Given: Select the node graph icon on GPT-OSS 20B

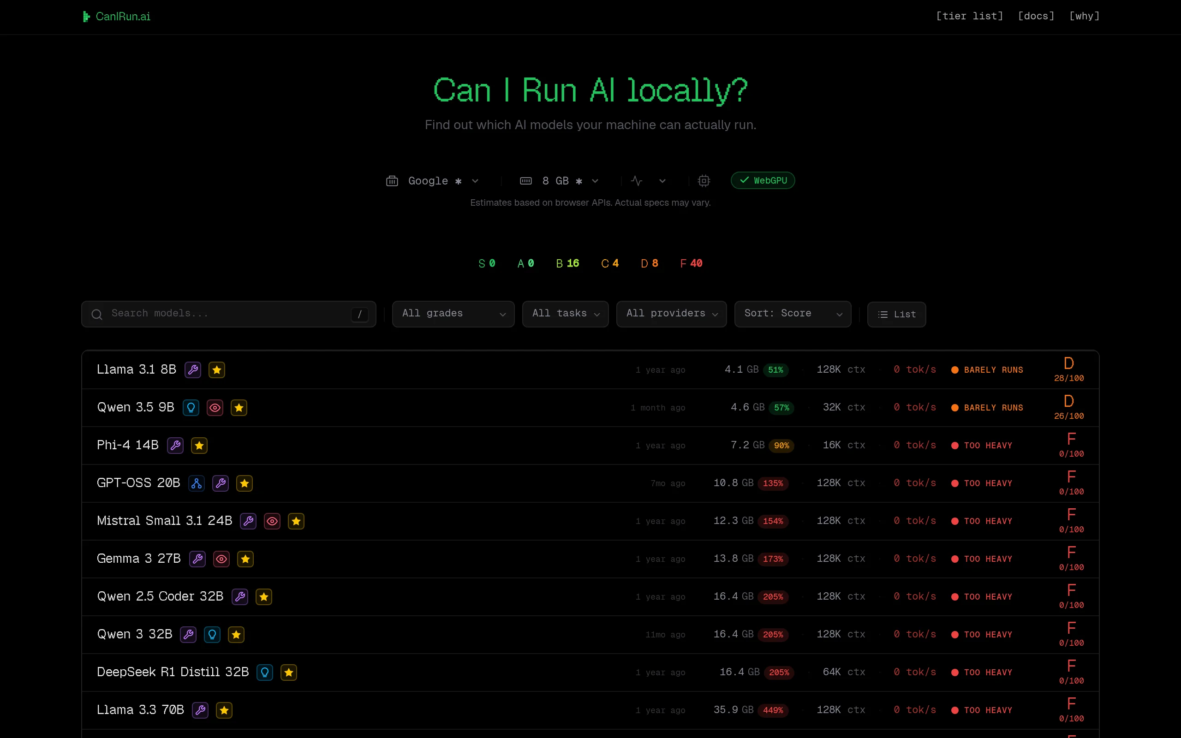Looking at the screenshot, I should pos(197,483).
